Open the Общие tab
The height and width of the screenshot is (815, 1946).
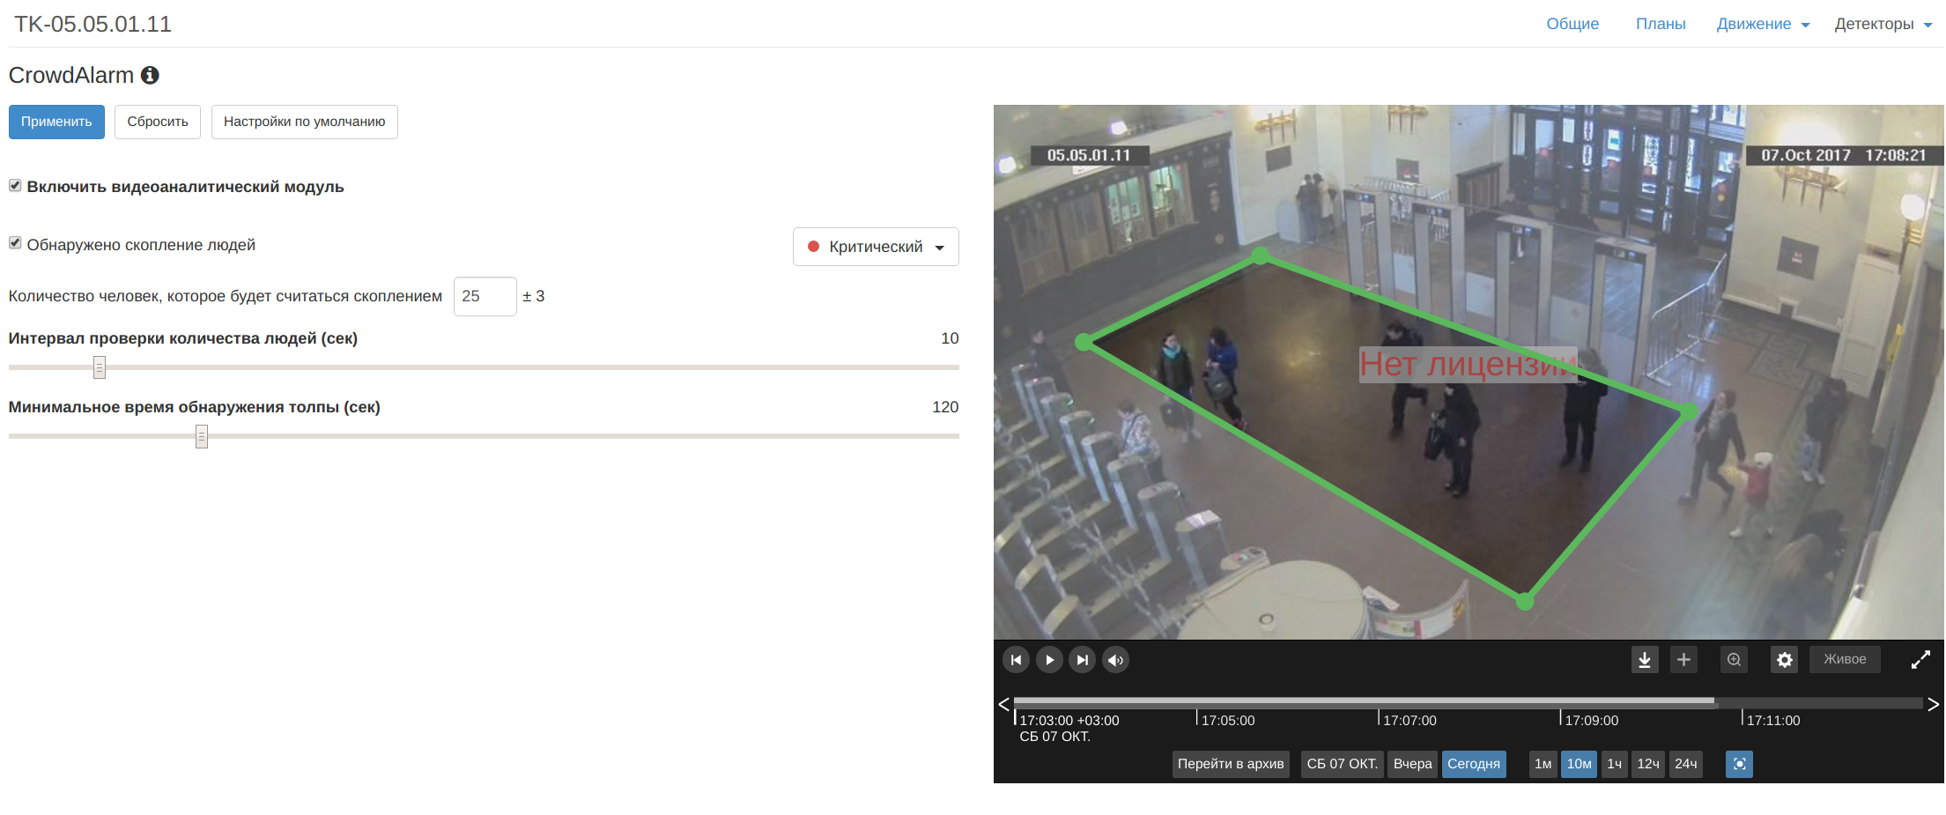(1572, 25)
